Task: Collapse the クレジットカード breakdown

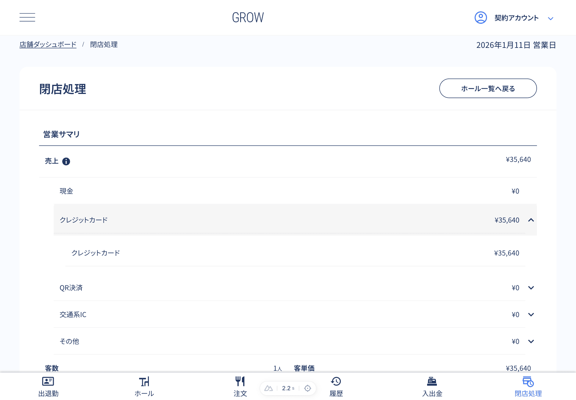Action: pos(531,220)
